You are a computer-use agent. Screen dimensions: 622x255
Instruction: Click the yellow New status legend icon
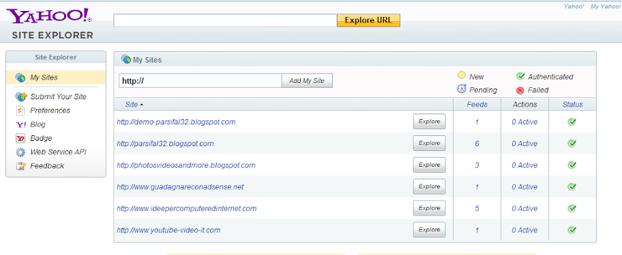tap(461, 75)
